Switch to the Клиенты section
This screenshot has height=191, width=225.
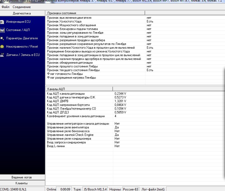click(22, 183)
